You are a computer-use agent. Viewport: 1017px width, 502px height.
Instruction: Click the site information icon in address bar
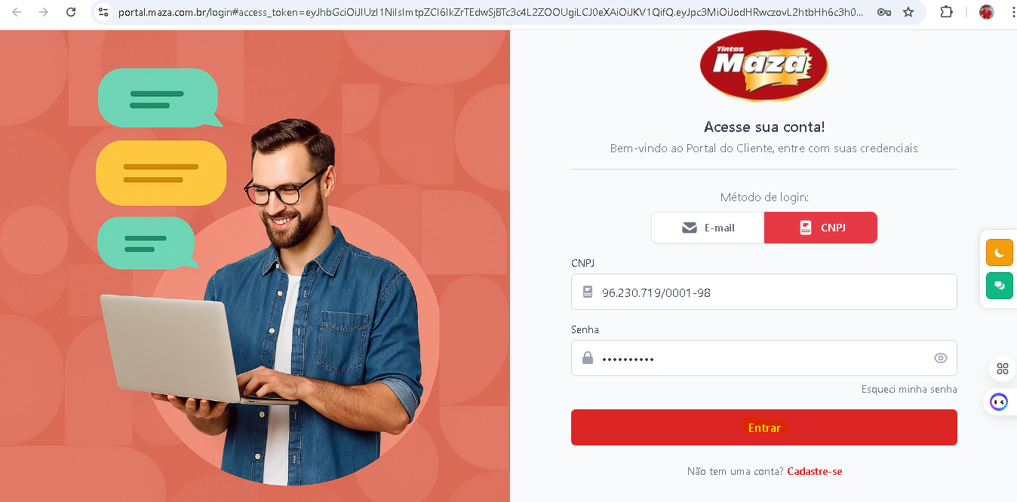[x=103, y=12]
